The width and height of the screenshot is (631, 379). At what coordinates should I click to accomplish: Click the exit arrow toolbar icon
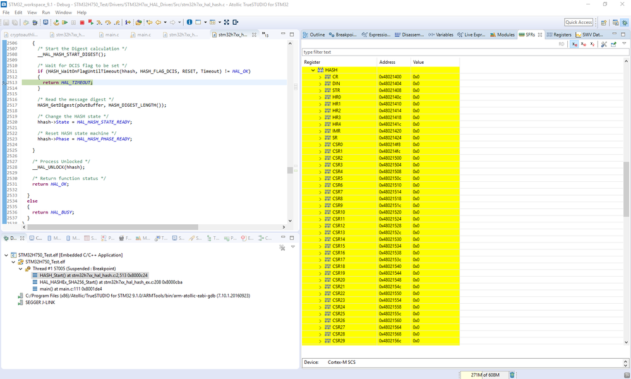[236, 22]
